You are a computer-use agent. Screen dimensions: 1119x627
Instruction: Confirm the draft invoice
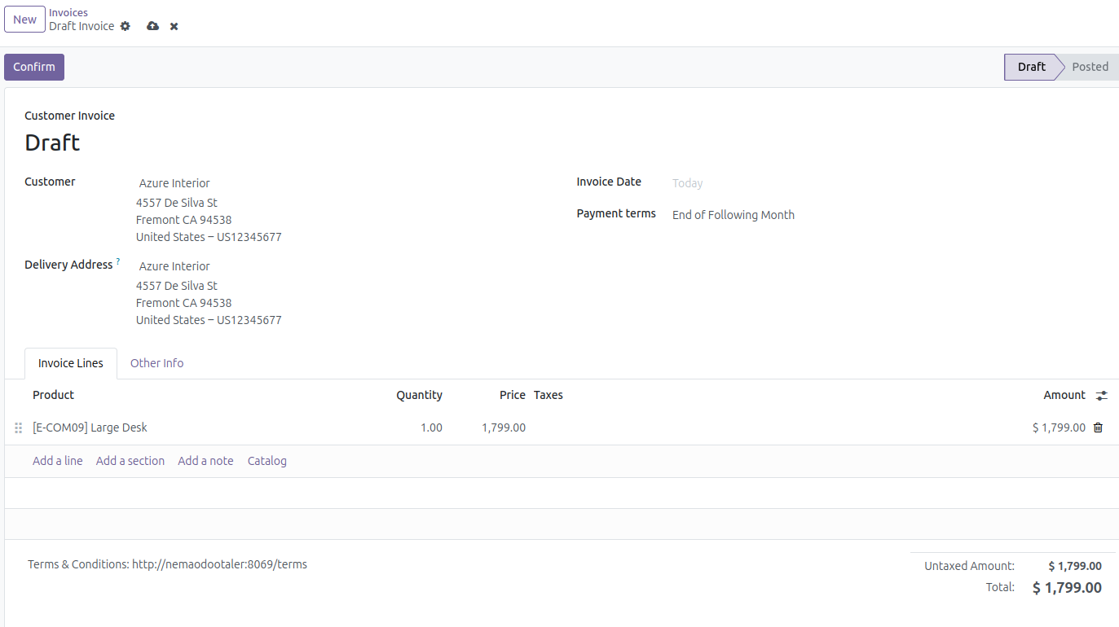click(x=34, y=67)
